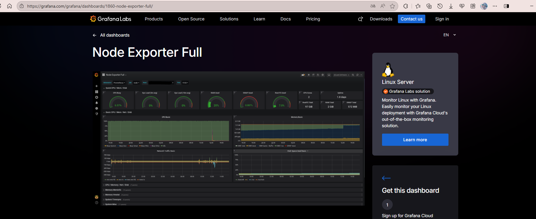Click the Learn more button
The image size is (536, 219).
click(x=415, y=140)
